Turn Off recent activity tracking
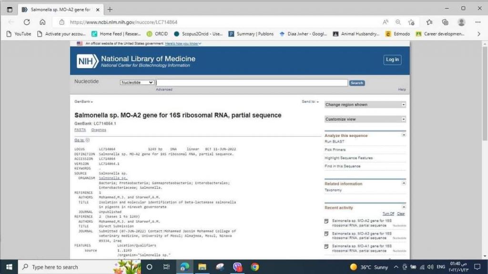488x274 pixels. coord(388,214)
